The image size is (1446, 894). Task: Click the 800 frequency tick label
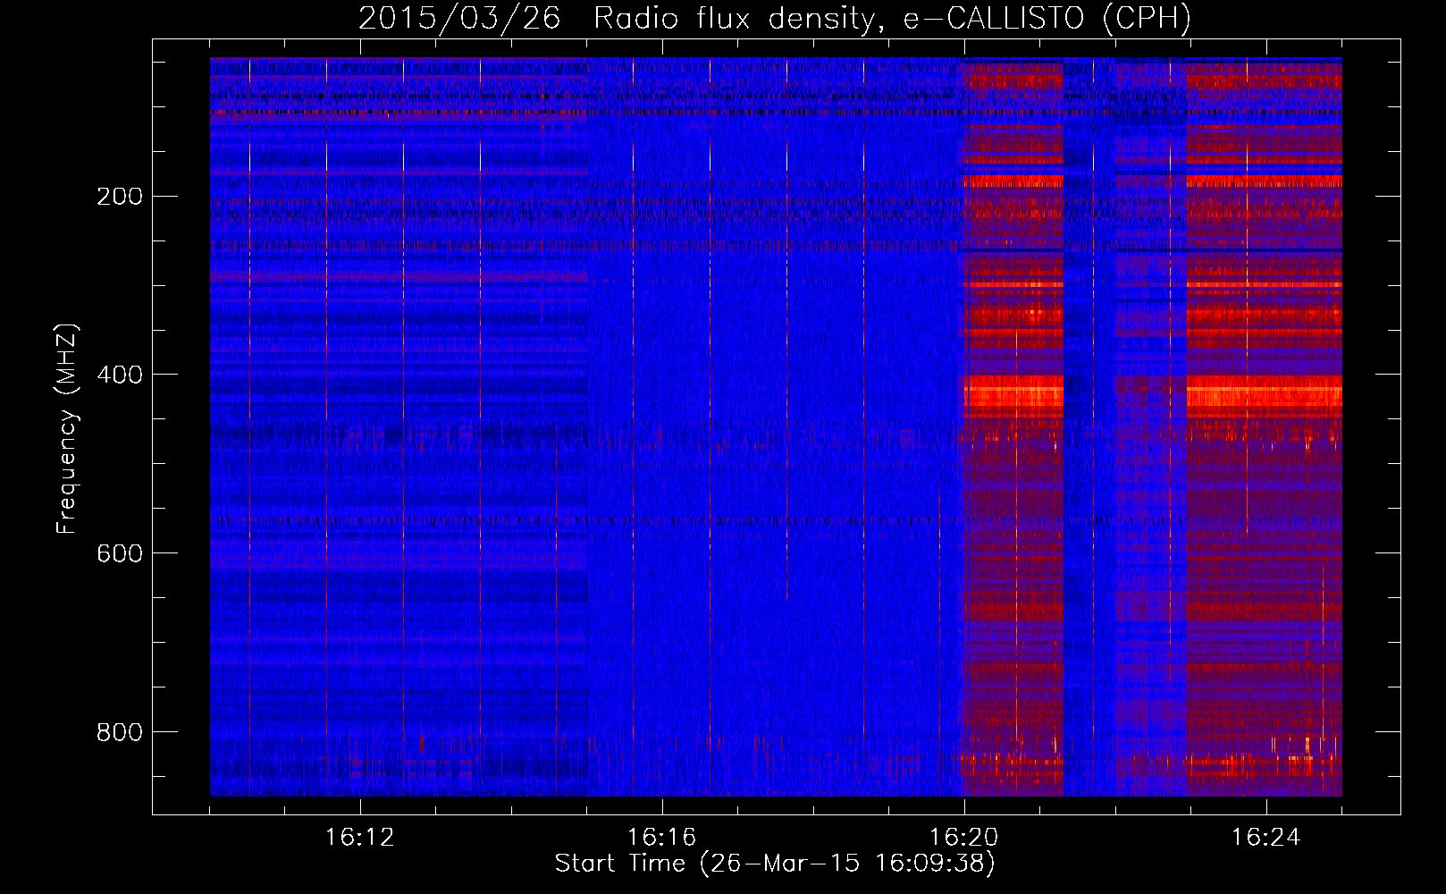119,733
